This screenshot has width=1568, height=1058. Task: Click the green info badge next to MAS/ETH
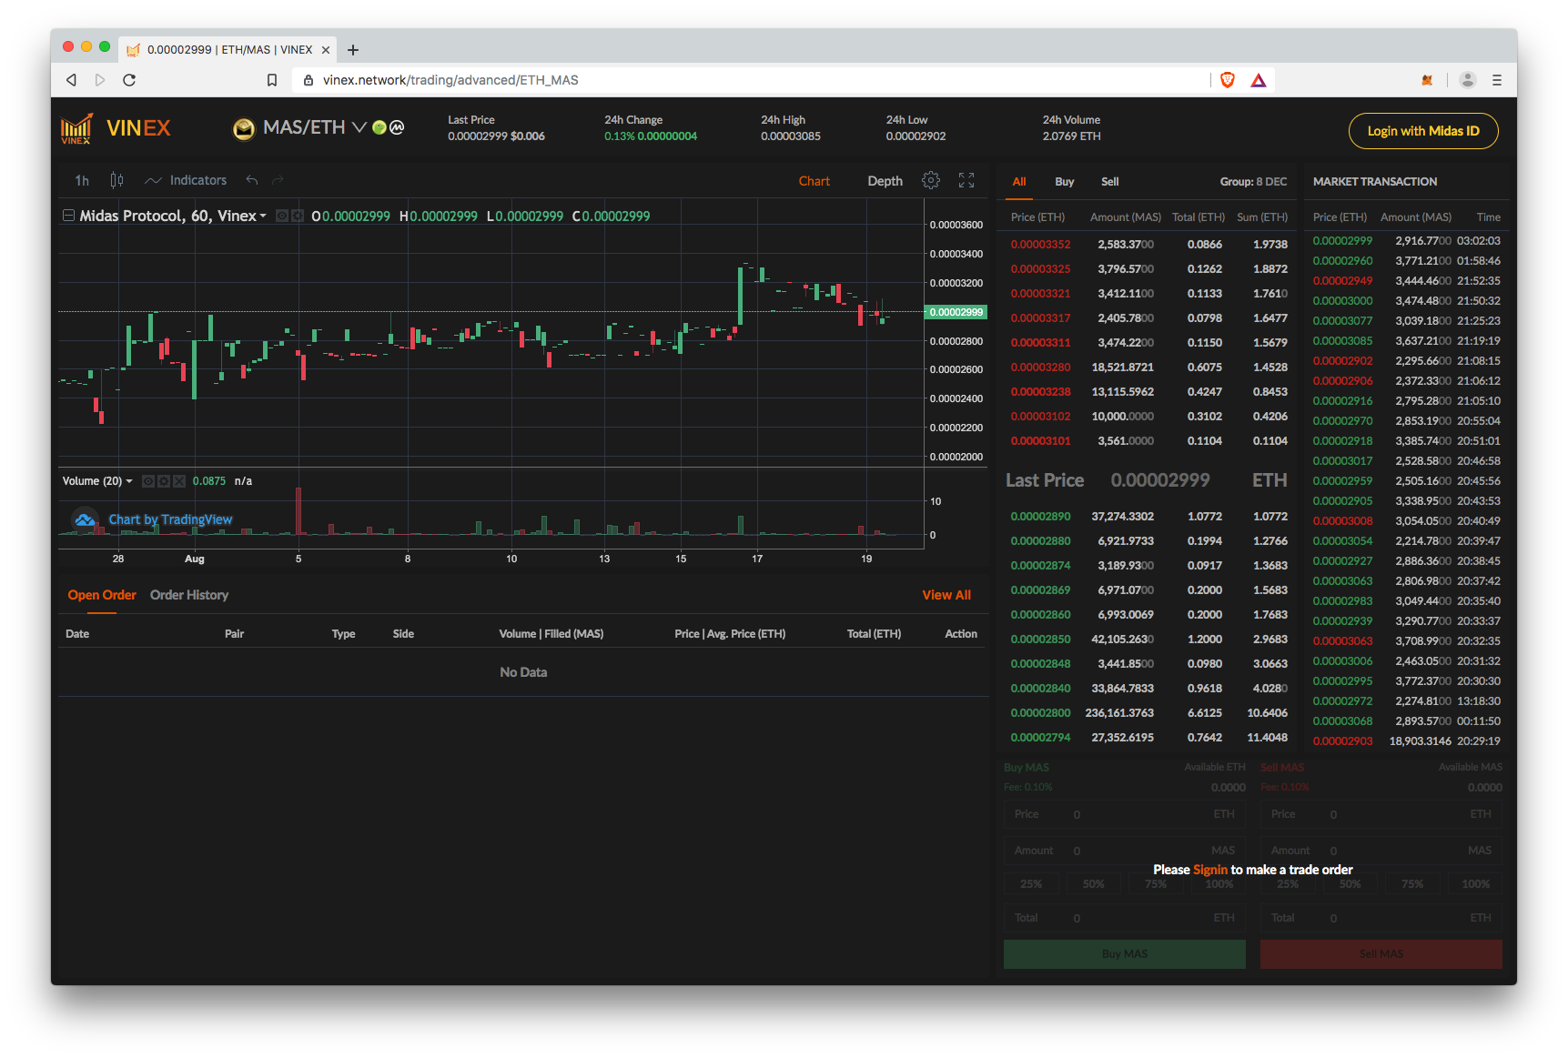click(379, 127)
